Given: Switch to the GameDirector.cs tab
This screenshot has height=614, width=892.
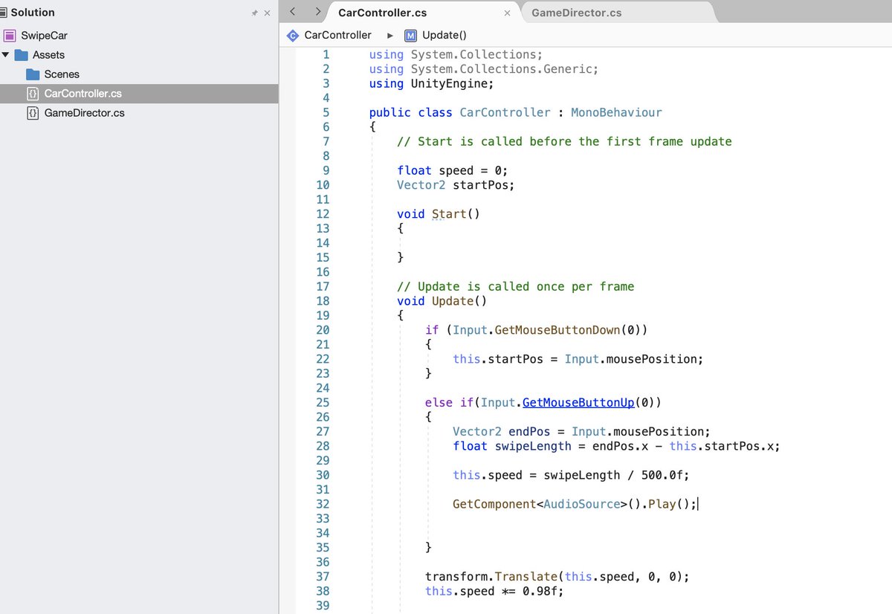Looking at the screenshot, I should [x=577, y=13].
